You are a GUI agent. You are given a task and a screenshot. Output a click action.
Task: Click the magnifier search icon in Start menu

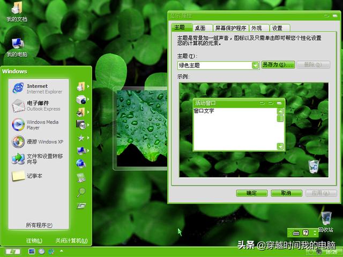pyautogui.click(x=81, y=192)
